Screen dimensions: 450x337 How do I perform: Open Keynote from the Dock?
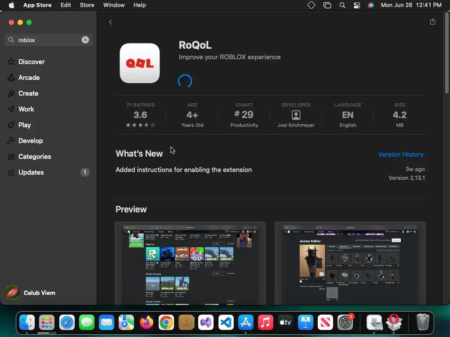305,323
